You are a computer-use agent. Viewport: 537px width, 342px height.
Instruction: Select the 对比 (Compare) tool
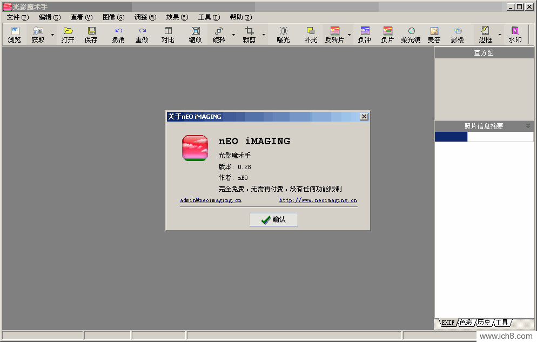[168, 35]
